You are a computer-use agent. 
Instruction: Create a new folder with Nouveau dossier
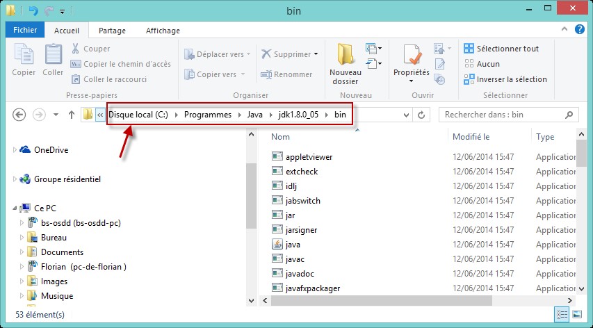[x=345, y=63]
